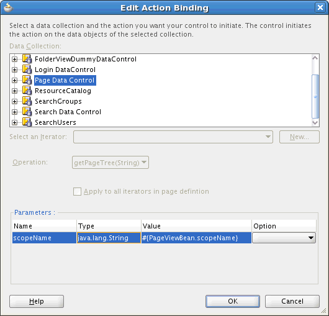Click the SearchUsers data control icon
This screenshot has height=316, width=329.
pyautogui.click(x=27, y=122)
